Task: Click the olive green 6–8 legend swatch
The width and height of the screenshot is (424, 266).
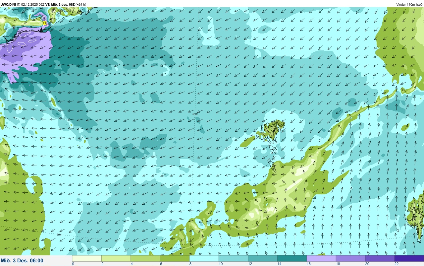Action: coord(175,258)
